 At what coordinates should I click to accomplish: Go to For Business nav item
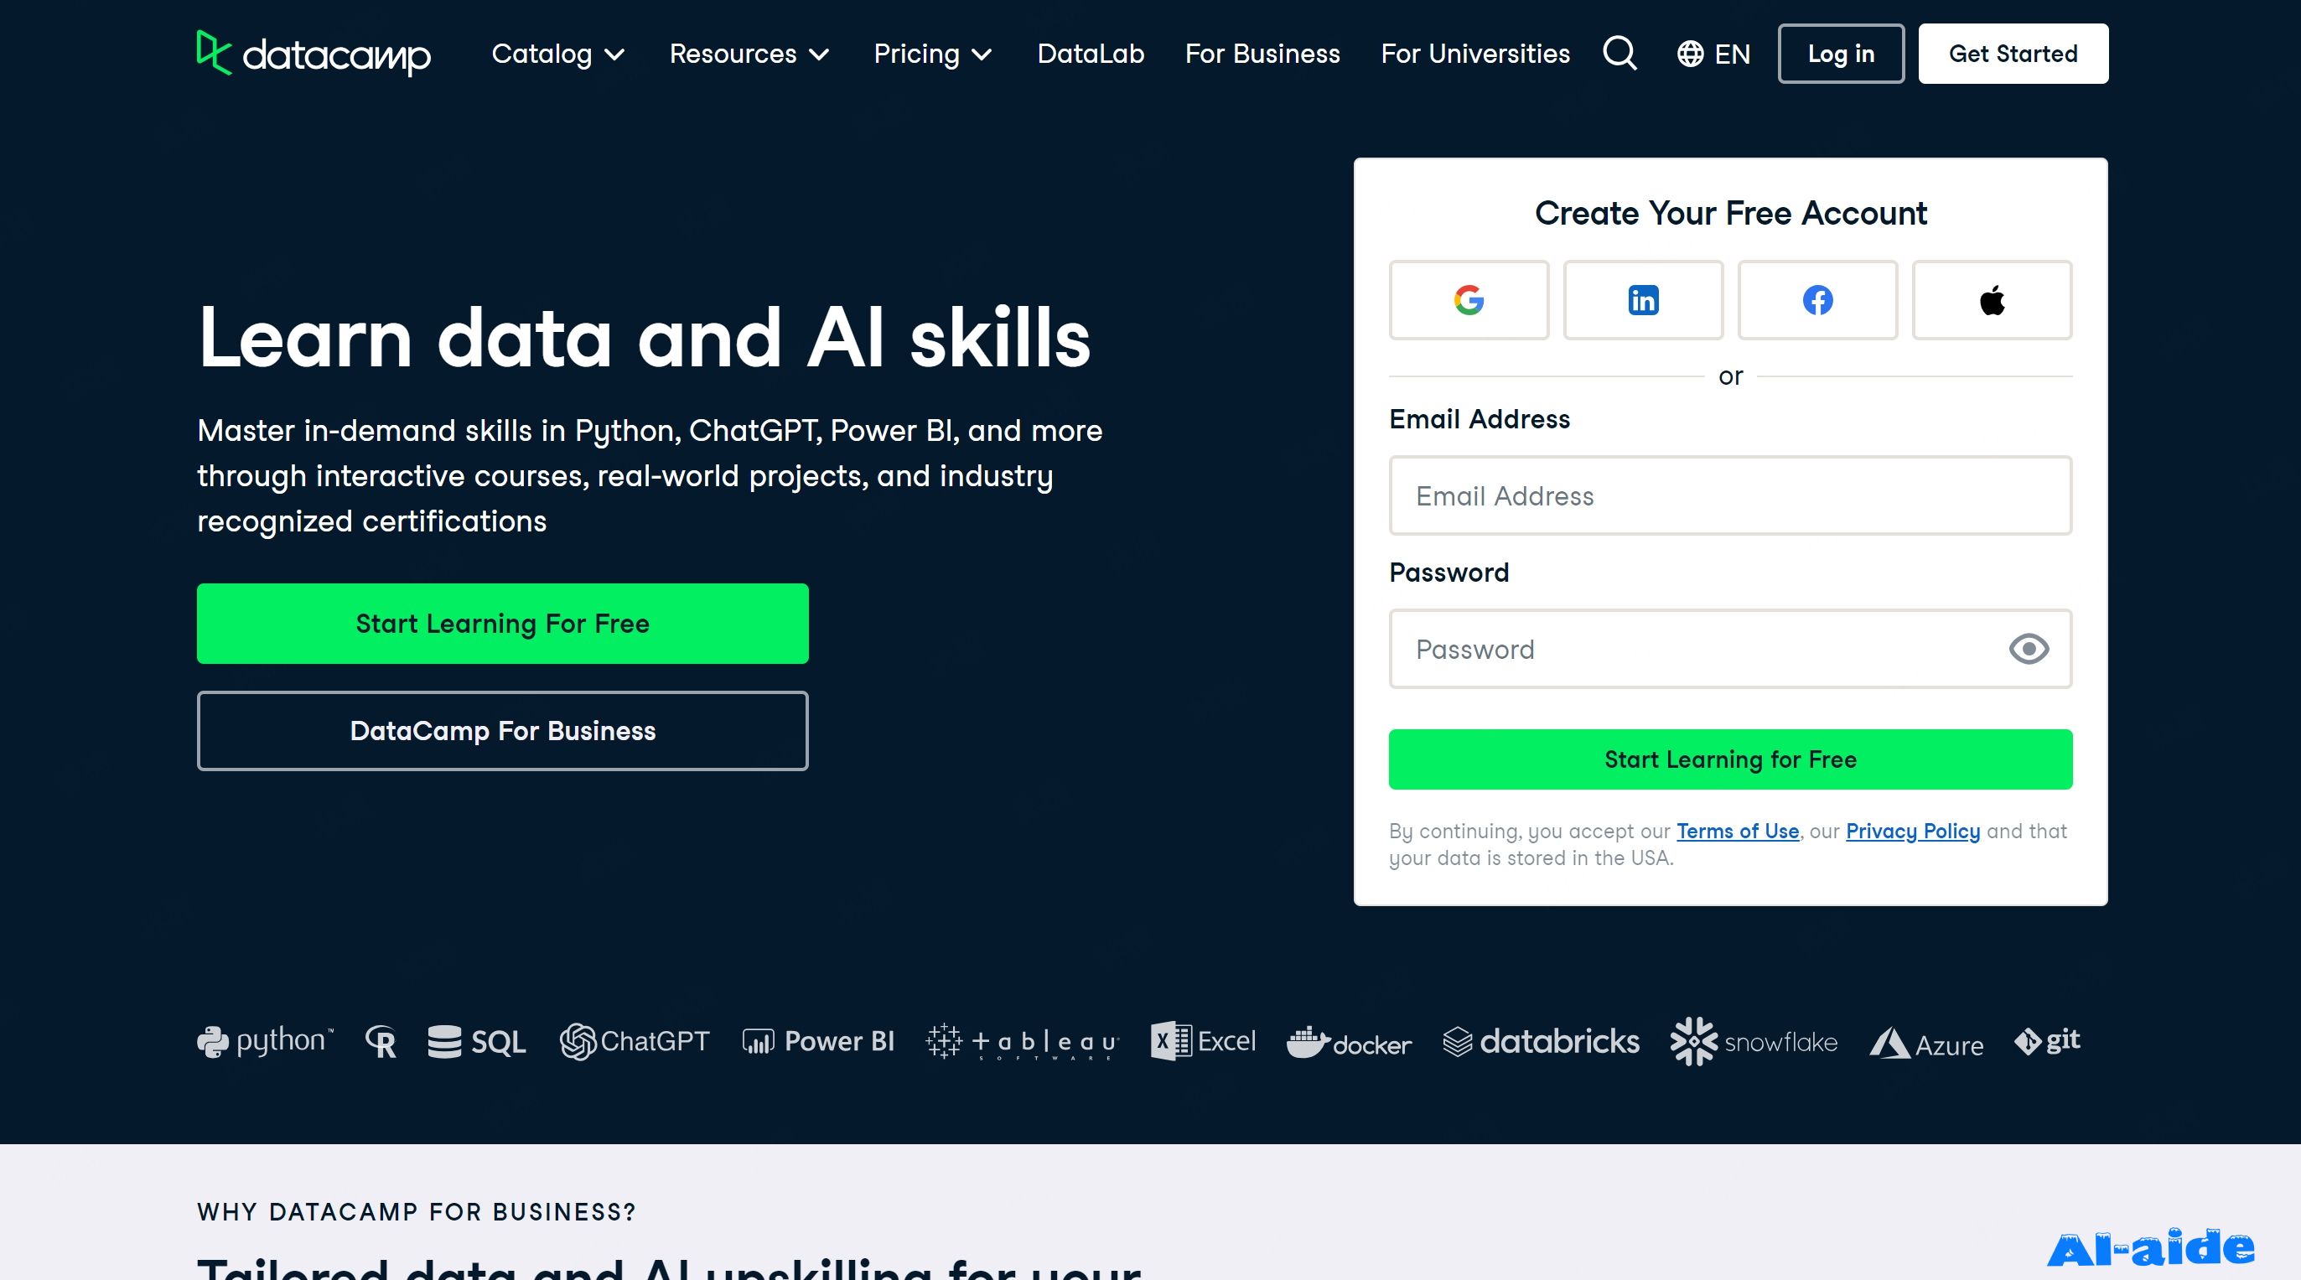(x=1262, y=54)
